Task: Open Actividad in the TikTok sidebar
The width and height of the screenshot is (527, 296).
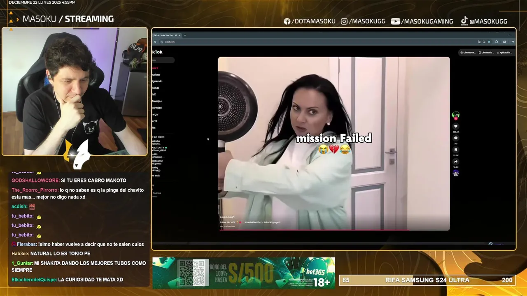Action: pyautogui.click(x=157, y=108)
